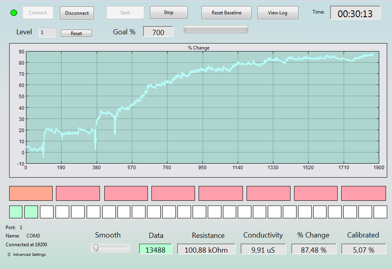Viewport: 392px width, 269px height.
Task: Click the port name COM3
Action: pos(33,236)
